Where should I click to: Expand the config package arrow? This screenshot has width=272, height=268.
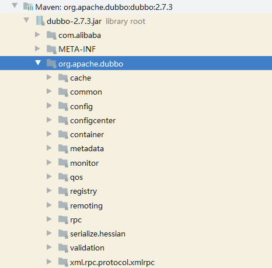point(49,106)
